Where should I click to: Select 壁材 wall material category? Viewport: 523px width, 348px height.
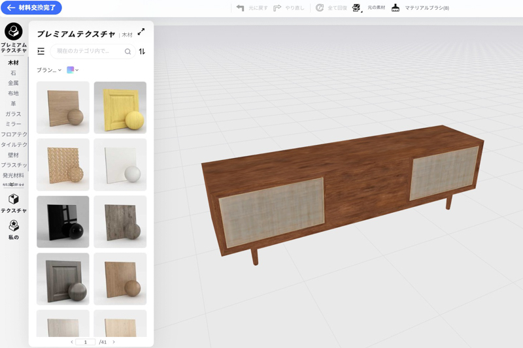[13, 155]
